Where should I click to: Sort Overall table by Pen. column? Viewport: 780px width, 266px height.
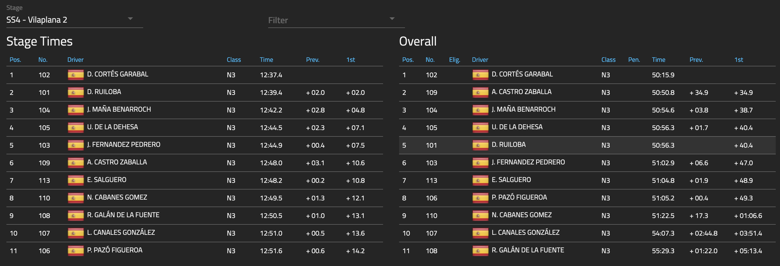(x=634, y=59)
